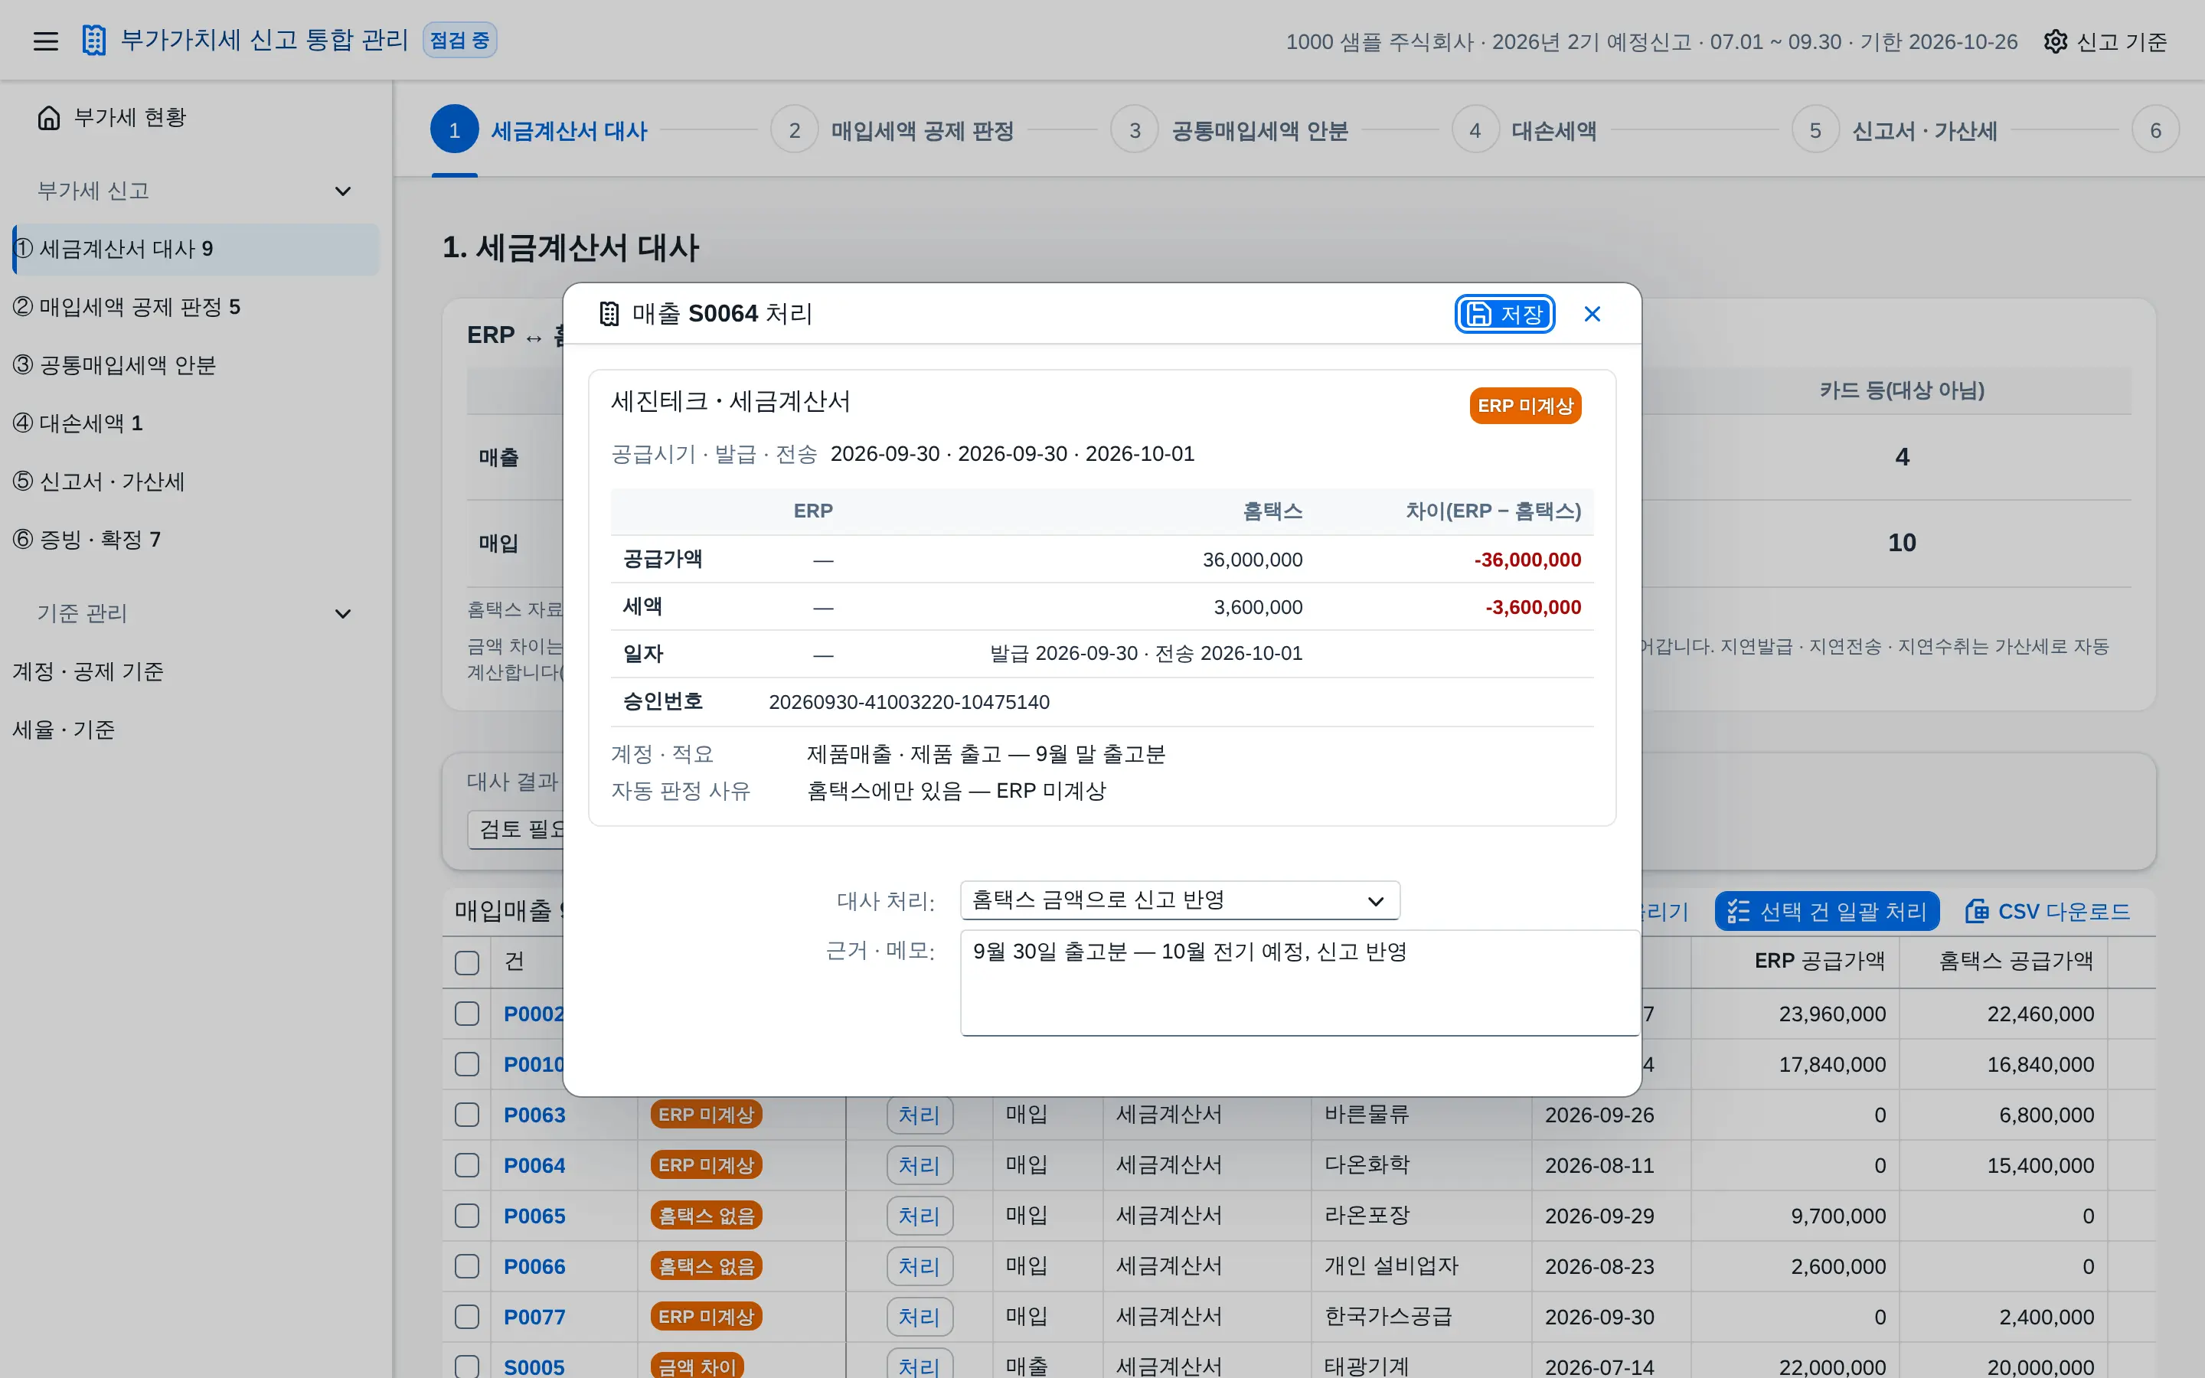Select sidebar item 대손세액 1
Image resolution: width=2205 pixels, height=1378 pixels.
(x=195, y=424)
